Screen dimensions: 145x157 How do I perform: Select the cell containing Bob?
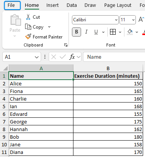coord(41,137)
